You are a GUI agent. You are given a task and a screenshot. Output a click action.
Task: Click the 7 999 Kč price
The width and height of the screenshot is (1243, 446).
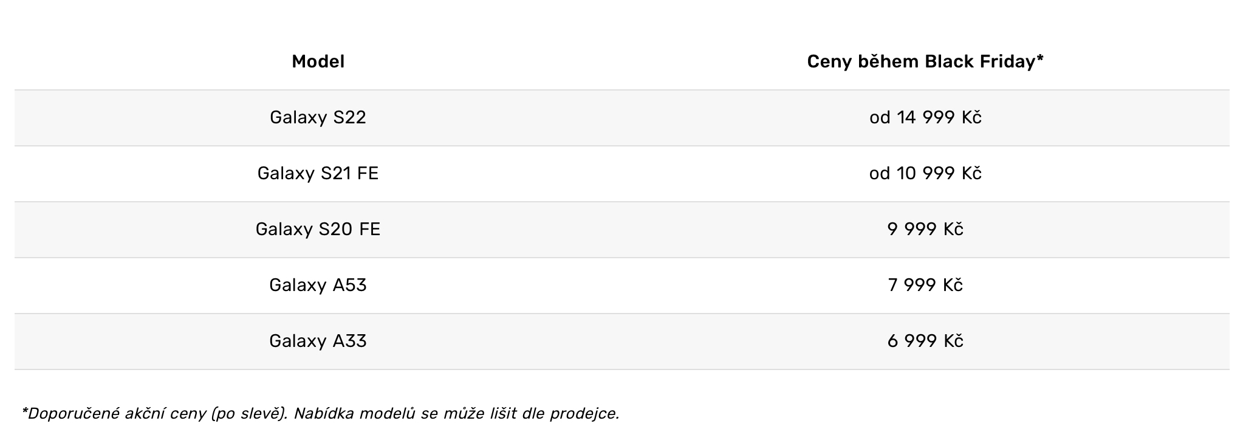(x=925, y=285)
